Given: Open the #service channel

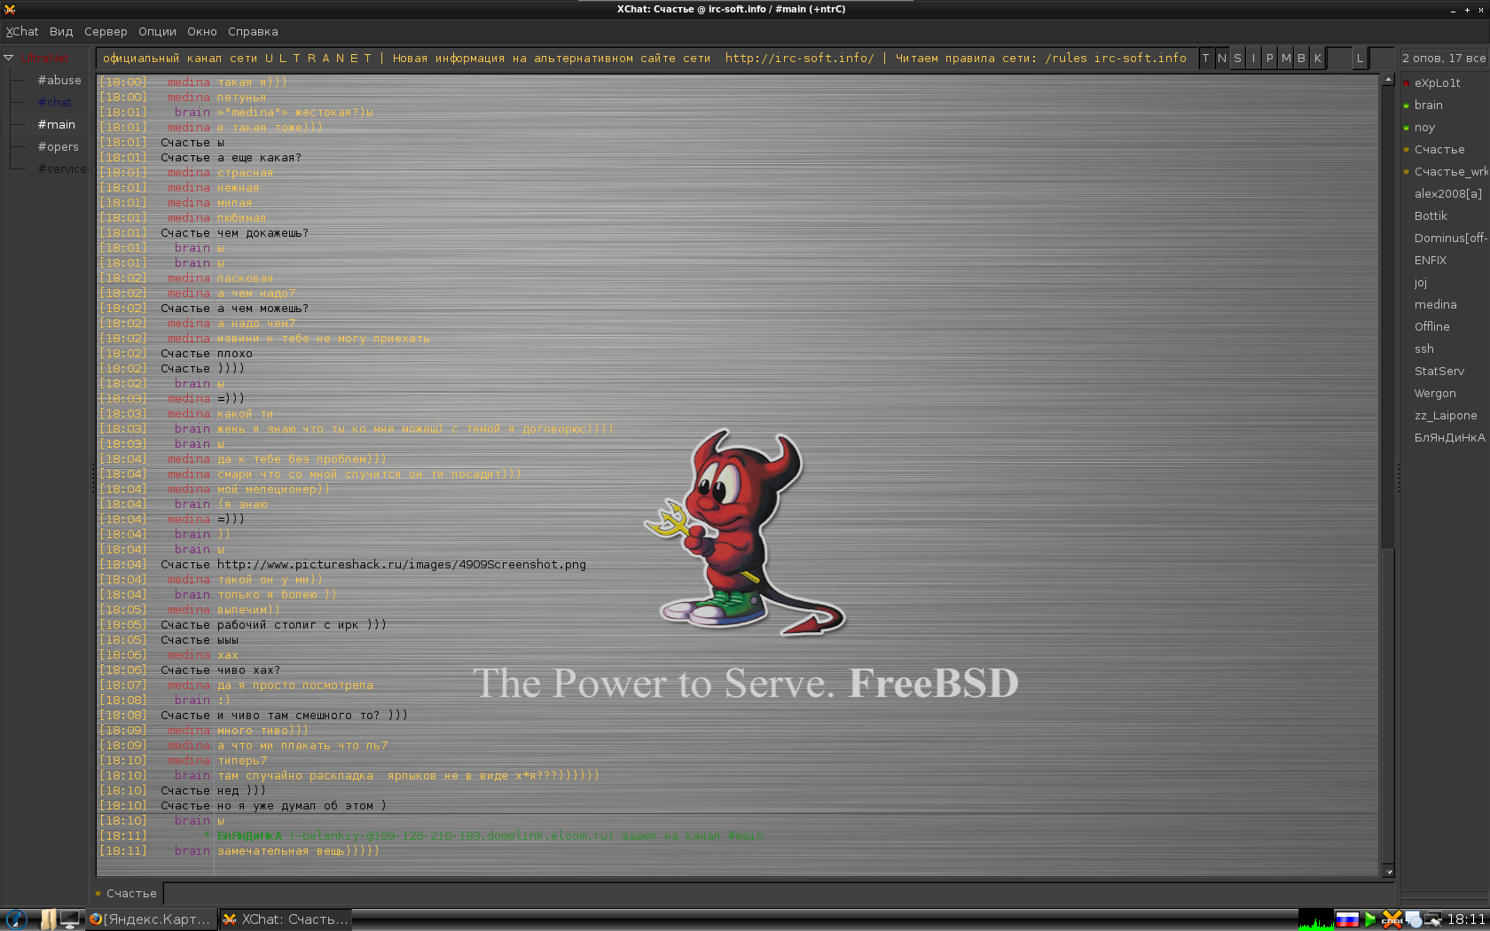Looking at the screenshot, I should click(62, 168).
